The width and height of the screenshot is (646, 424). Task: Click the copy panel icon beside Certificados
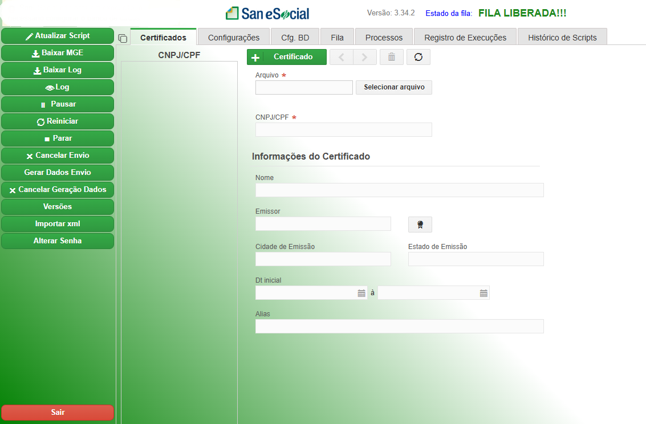123,39
